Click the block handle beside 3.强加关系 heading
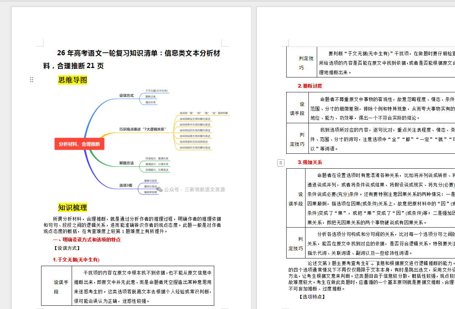This screenshot has height=309, width=455. point(281,163)
